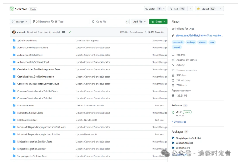Viewport: 252px width, 162px height.
Task: Click the Ninject.Integration.SolrNet folder icon
Action: tap(14, 149)
